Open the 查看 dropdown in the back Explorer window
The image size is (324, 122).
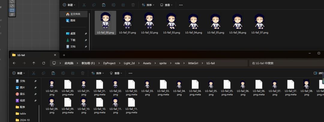coord(166,5)
